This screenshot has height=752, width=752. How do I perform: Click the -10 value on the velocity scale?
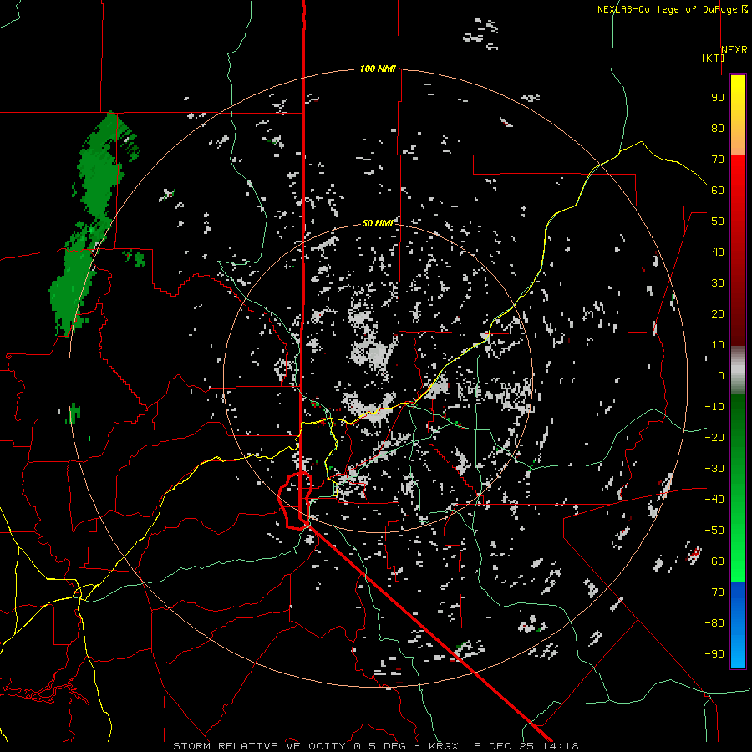click(x=714, y=407)
